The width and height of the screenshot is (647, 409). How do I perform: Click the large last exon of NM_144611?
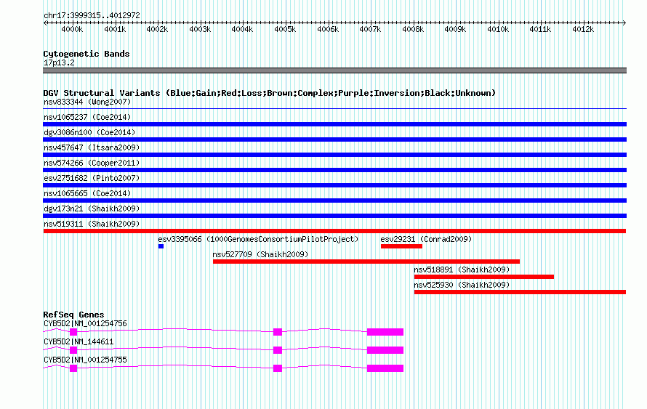coord(385,350)
